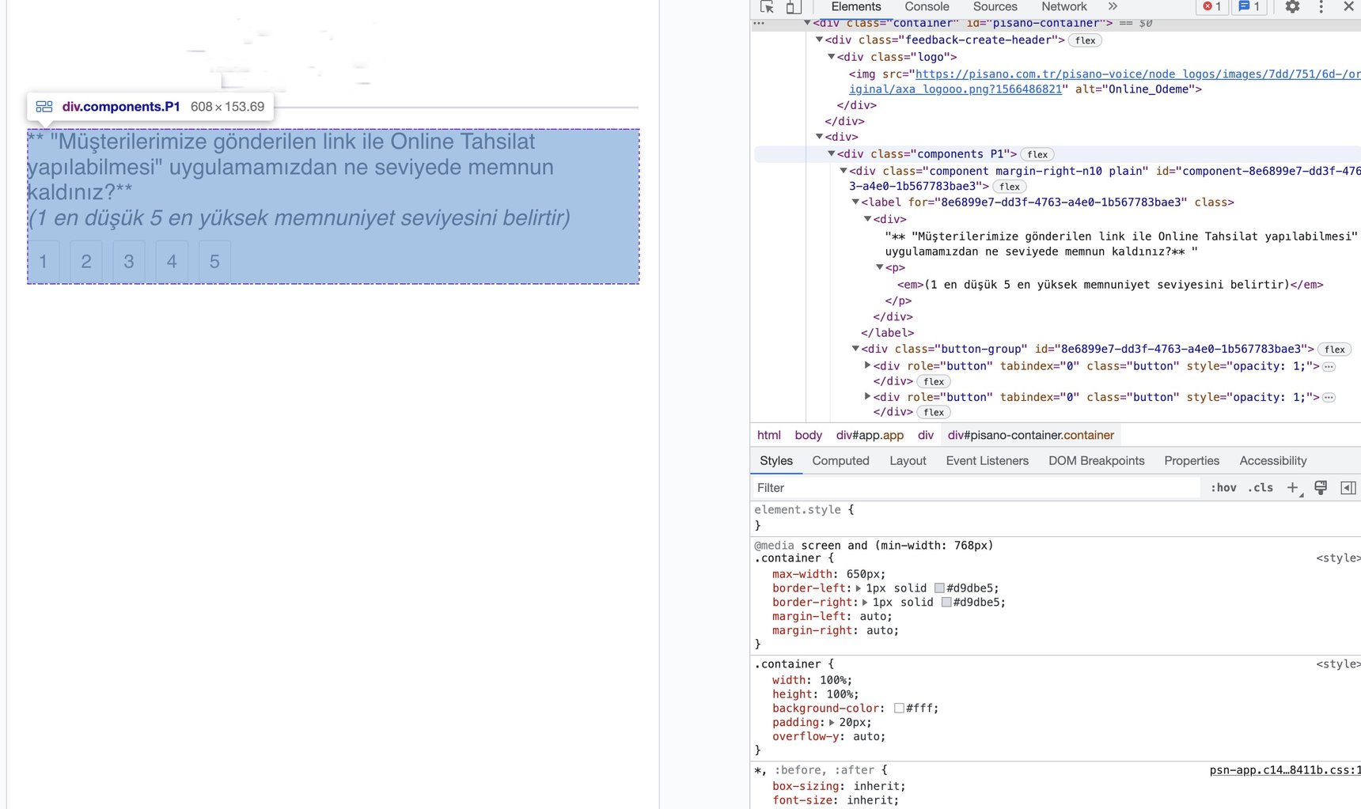The width and height of the screenshot is (1361, 809).
Task: Switch to the Sources tab
Action: (995, 6)
